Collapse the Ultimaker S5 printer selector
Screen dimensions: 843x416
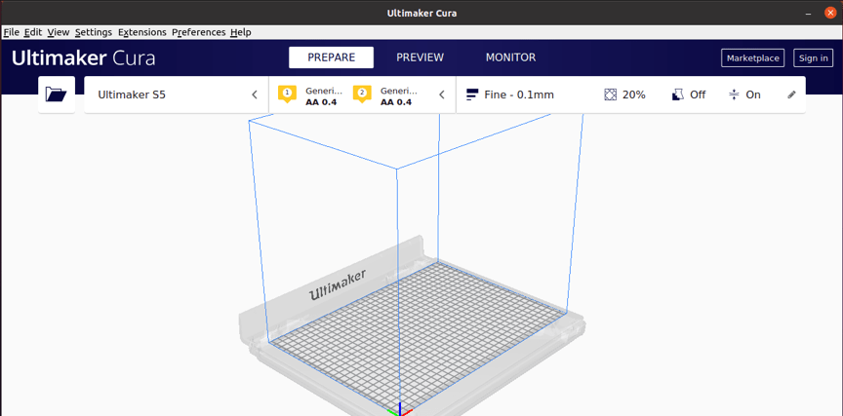tap(255, 95)
